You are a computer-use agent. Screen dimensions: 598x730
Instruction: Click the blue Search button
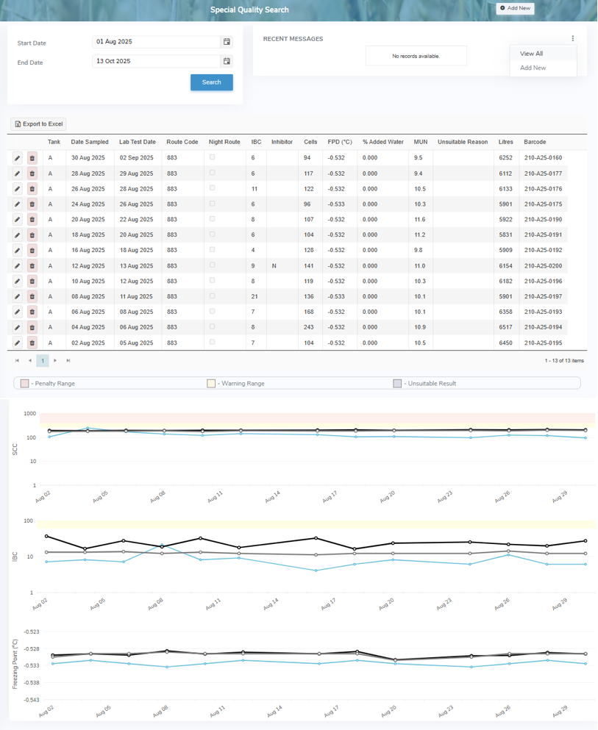pos(211,82)
